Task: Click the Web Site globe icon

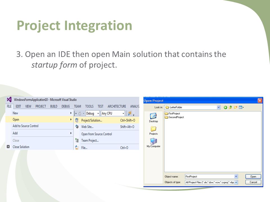Action: [77, 127]
